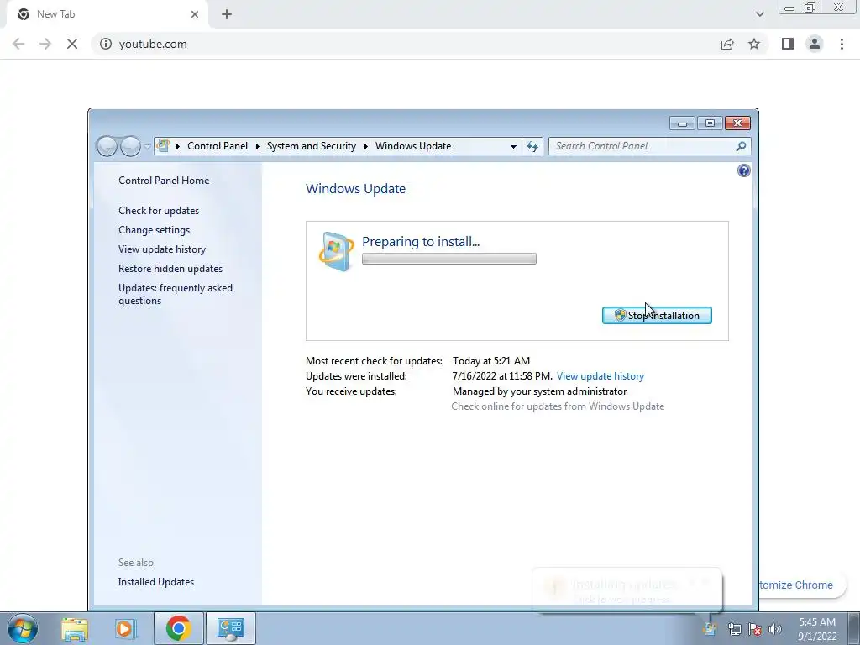The width and height of the screenshot is (860, 645).
Task: Maximize the Control Panel window
Action: tap(710, 123)
